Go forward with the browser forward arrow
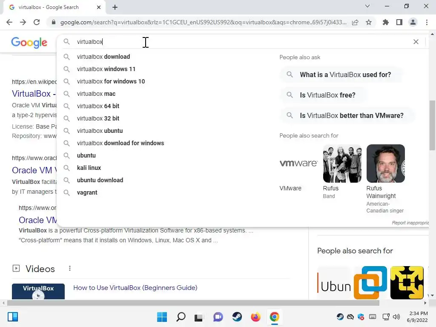The image size is (436, 327). point(23,22)
